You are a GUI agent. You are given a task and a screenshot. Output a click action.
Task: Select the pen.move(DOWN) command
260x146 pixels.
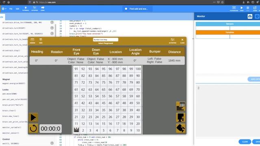tap(10, 94)
